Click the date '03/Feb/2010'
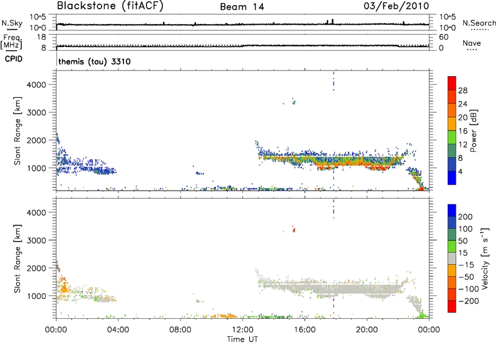The height and width of the screenshot is (343, 496). pyautogui.click(x=396, y=6)
